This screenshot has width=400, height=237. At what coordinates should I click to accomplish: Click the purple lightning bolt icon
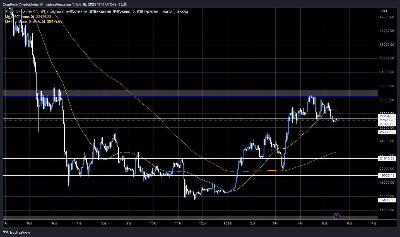pyautogui.click(x=337, y=216)
